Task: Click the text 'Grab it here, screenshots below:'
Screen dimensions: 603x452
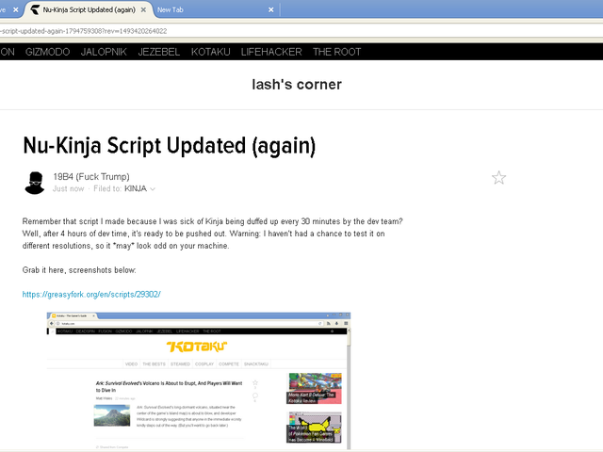Action: point(79,270)
